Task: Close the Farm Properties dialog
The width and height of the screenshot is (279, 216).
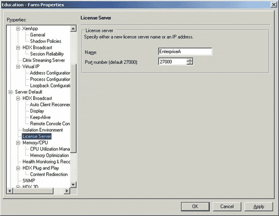Action: (274, 5)
